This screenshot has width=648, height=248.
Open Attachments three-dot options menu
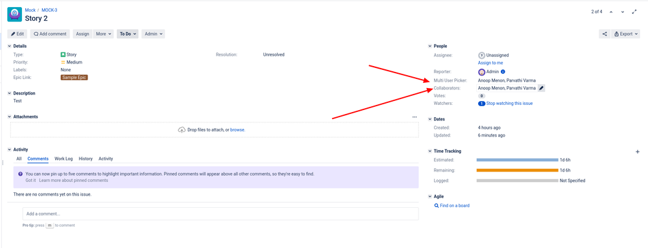pos(414,117)
